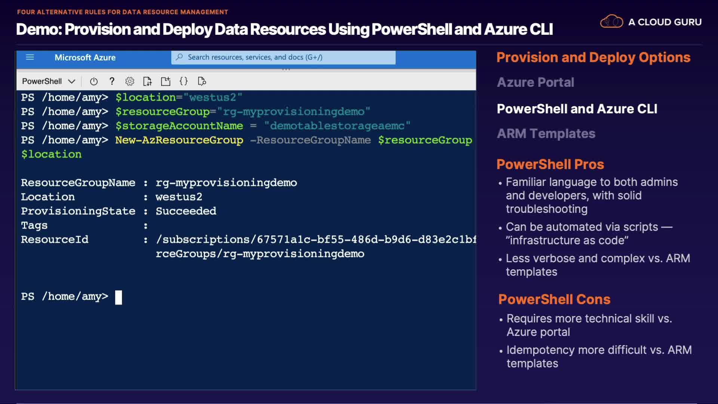Open the curly braces editor icon
The height and width of the screenshot is (404, 718).
(183, 81)
